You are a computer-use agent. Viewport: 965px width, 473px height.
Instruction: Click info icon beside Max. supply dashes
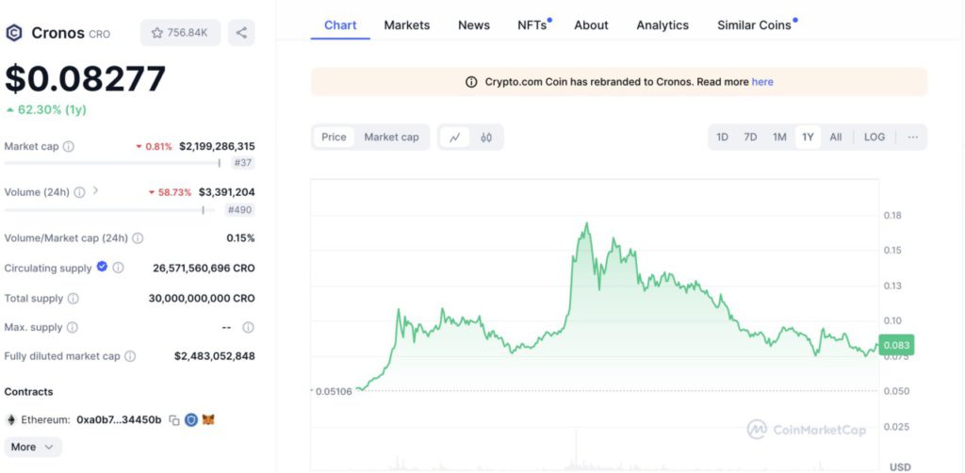[x=248, y=327]
